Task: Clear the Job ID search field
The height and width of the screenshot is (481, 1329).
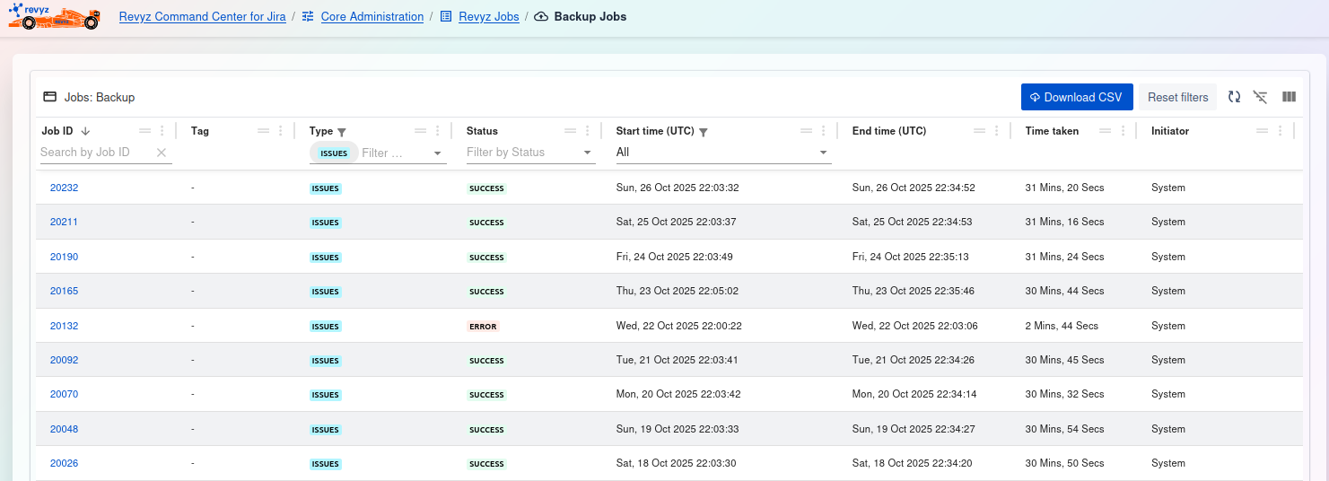Action: pyautogui.click(x=162, y=153)
